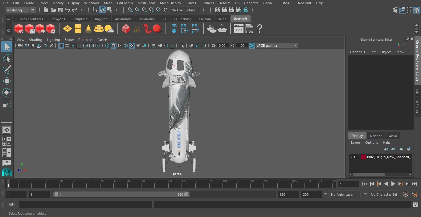Toggle select by object type mode
This screenshot has width=421, height=217.
[102, 10]
